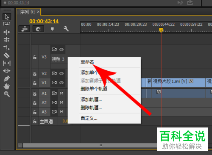The image size is (212, 155).
Task: Click the yellow playhead marker
Action: 161,30
